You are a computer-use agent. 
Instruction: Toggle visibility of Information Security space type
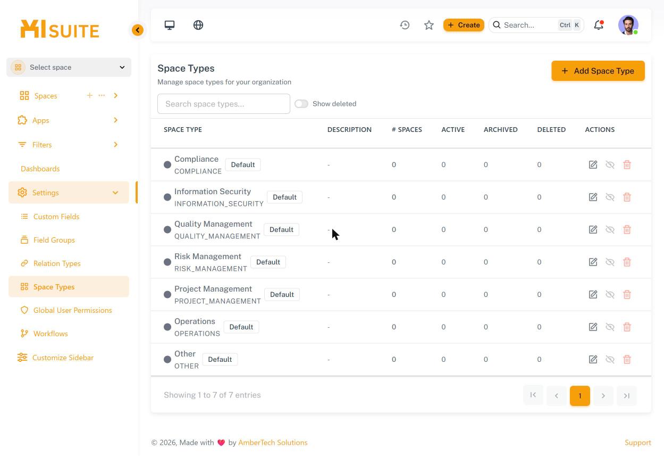[x=610, y=197]
